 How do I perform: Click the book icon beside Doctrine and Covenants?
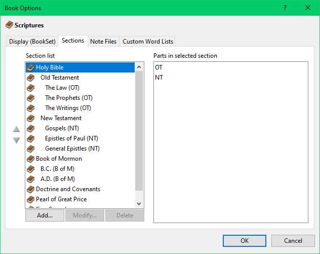tap(30, 189)
